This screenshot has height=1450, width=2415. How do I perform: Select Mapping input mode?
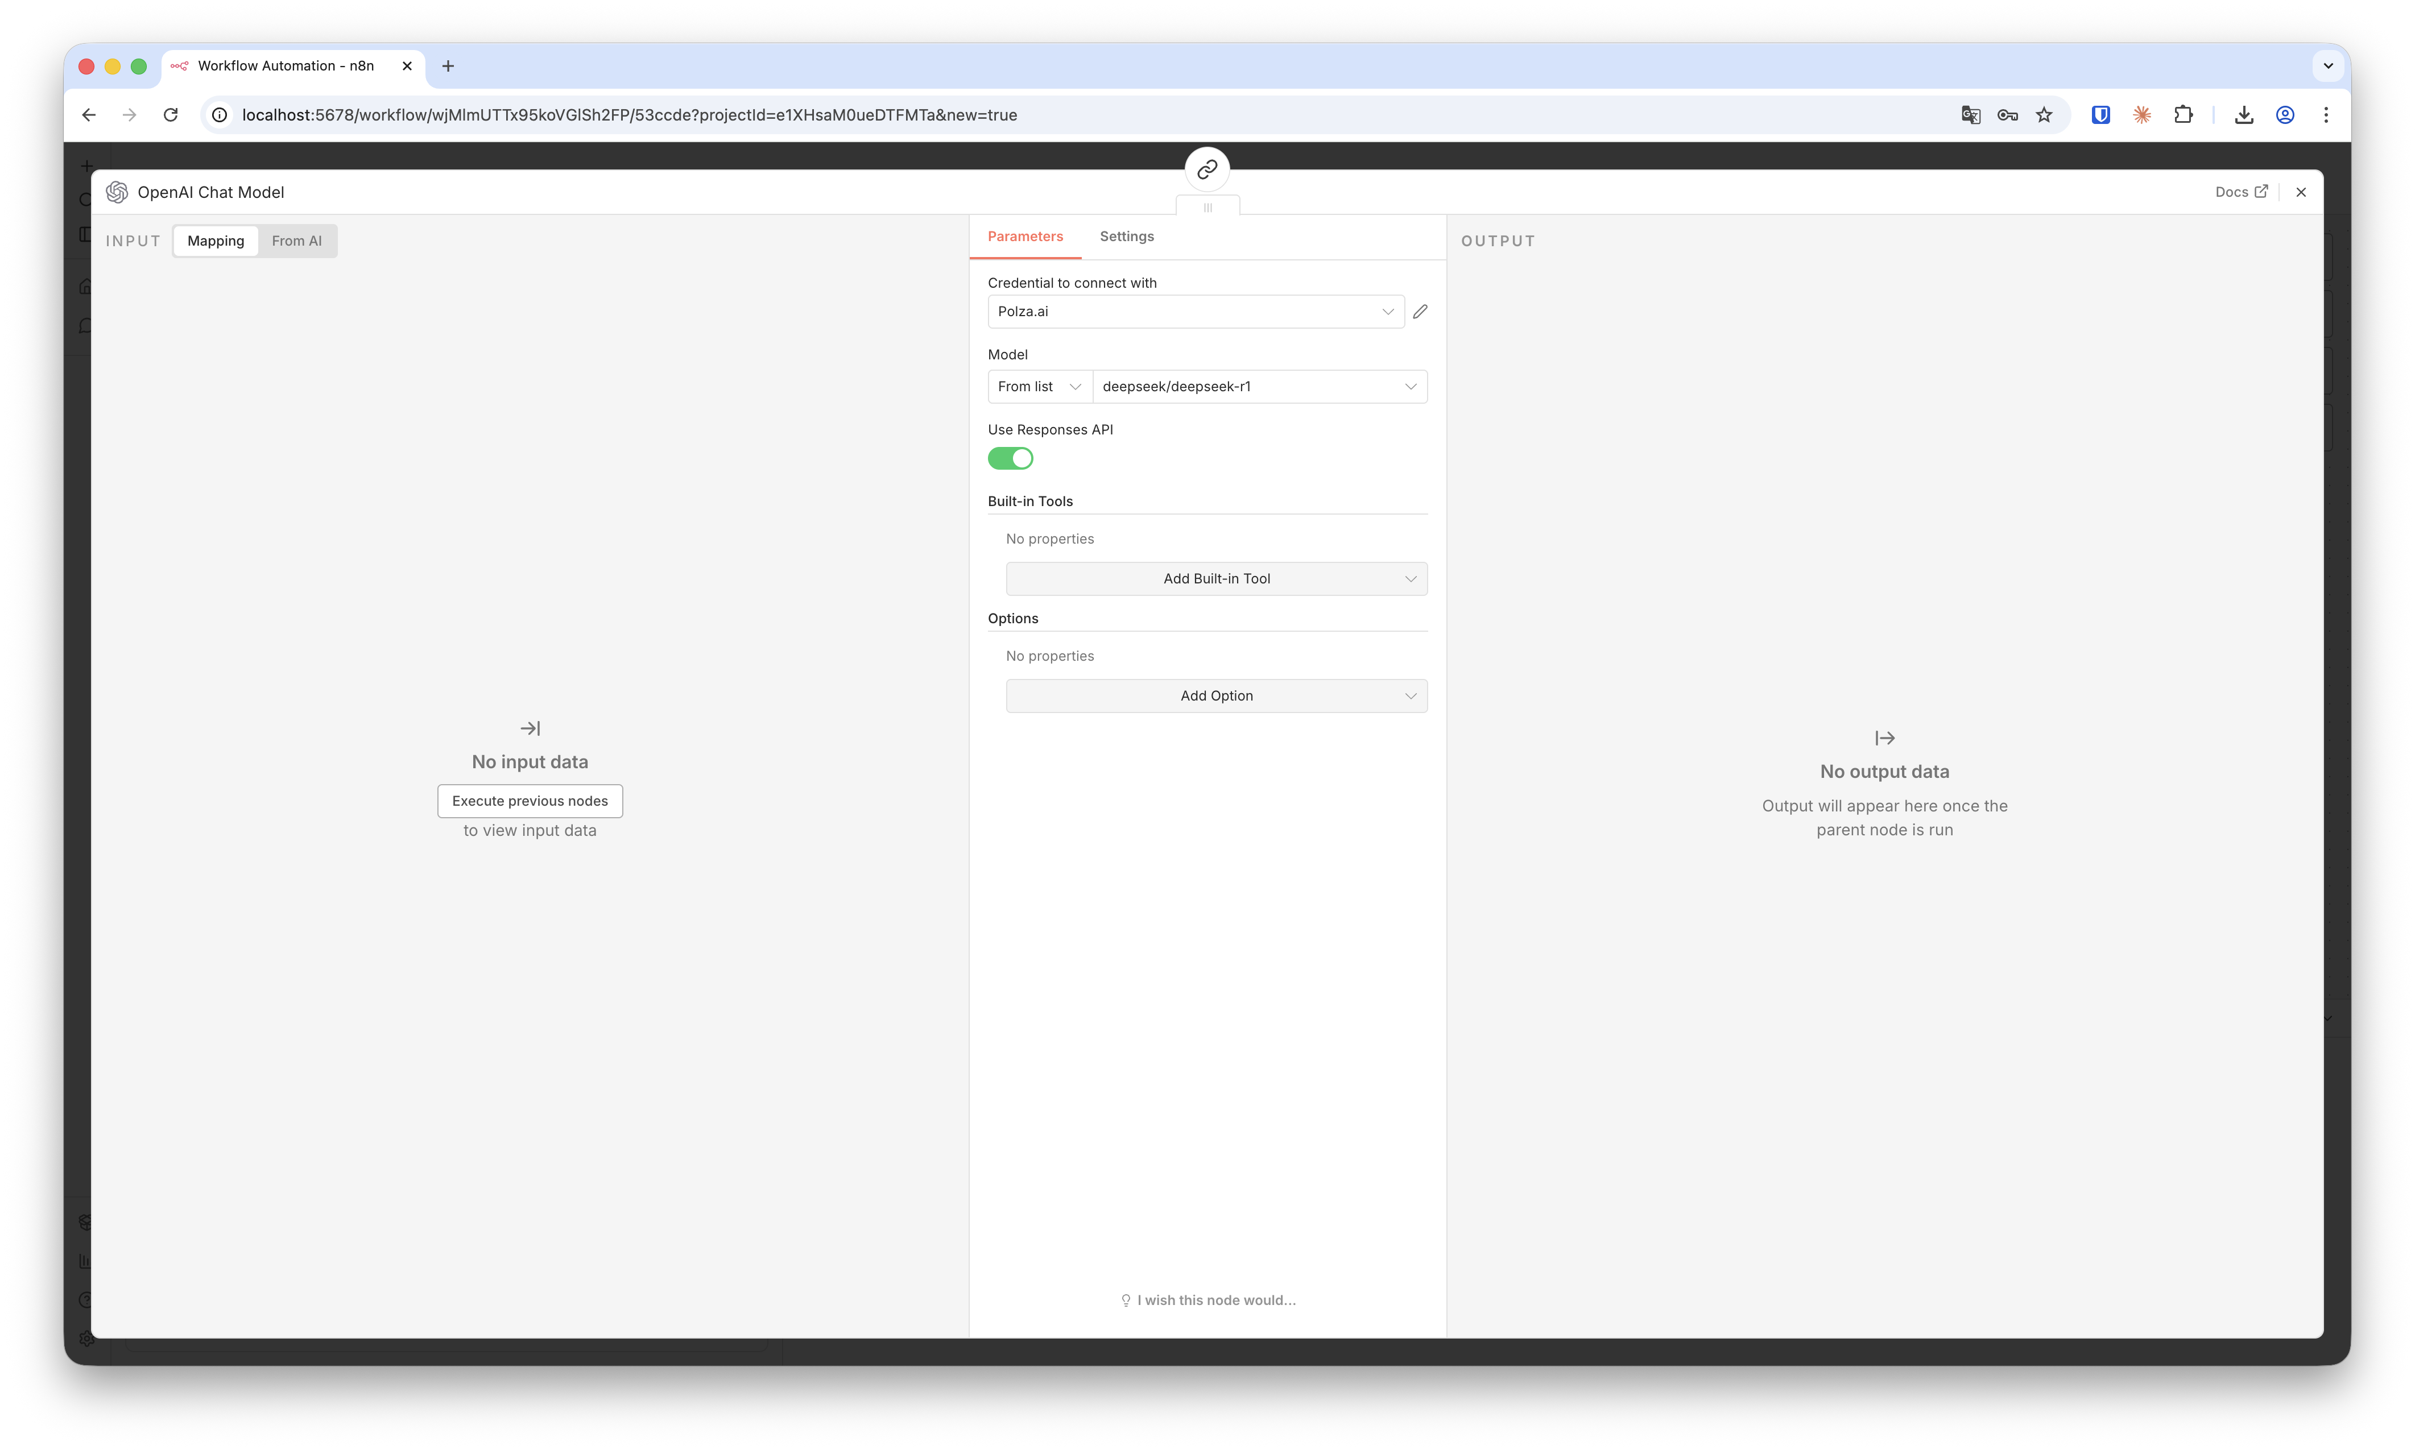(216, 241)
